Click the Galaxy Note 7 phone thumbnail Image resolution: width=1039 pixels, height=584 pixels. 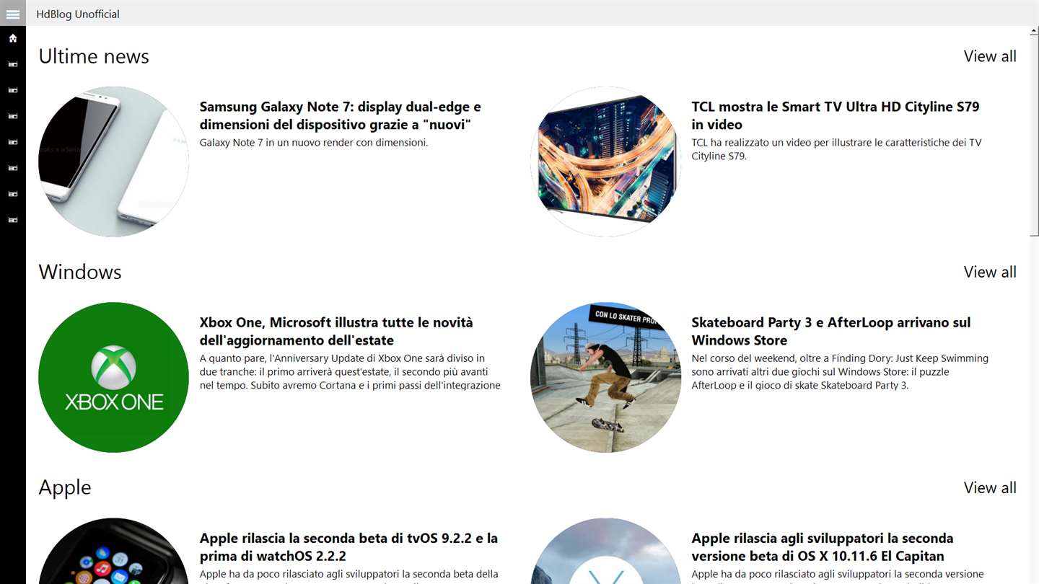[x=113, y=162]
